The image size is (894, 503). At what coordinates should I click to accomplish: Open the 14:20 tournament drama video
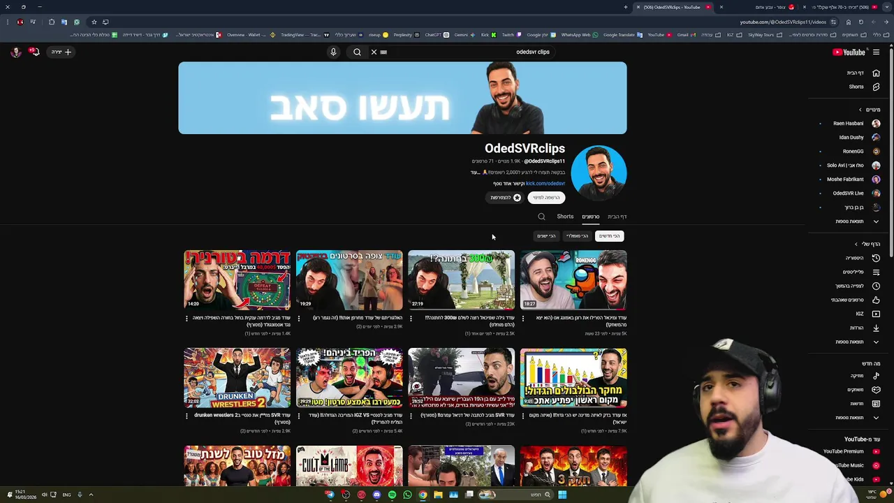point(237,279)
